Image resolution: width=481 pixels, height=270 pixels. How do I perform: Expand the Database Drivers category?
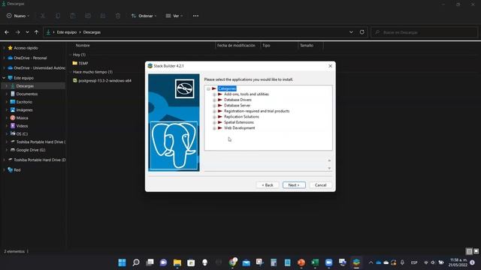214,100
